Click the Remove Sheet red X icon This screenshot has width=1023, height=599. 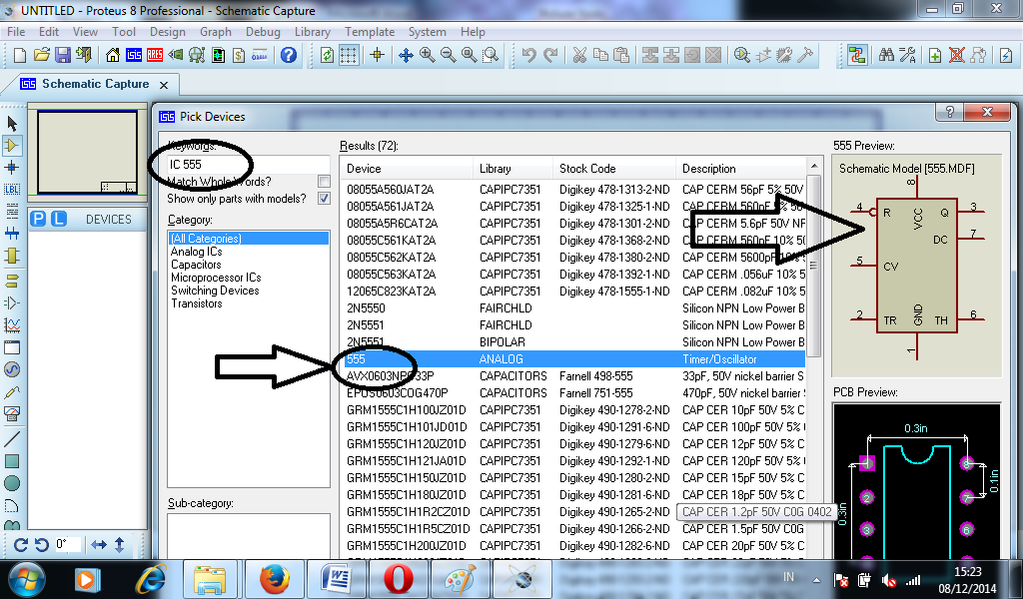tap(956, 55)
